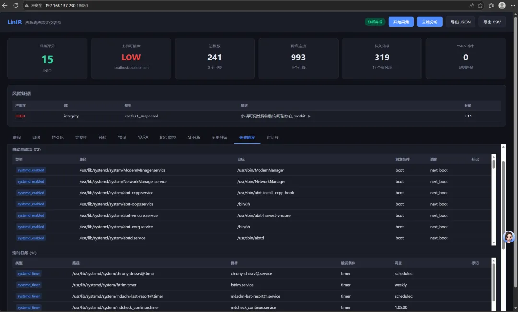Viewport: 518px width, 312px height.
Task: Click the rootkit_suspected rule cell
Action: (141, 116)
